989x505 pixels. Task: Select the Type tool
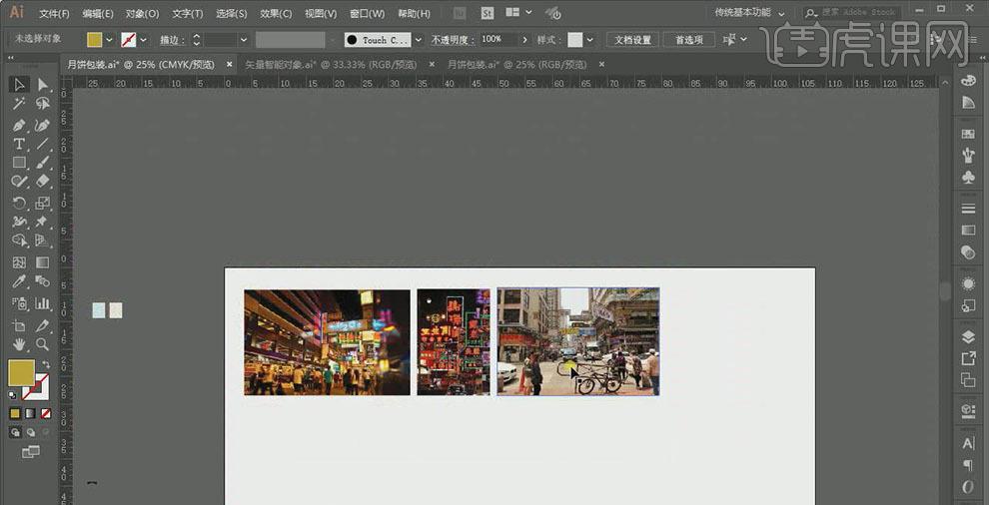(18, 144)
